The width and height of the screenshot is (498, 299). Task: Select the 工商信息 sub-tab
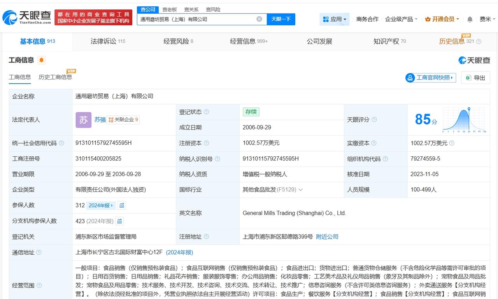[20, 77]
